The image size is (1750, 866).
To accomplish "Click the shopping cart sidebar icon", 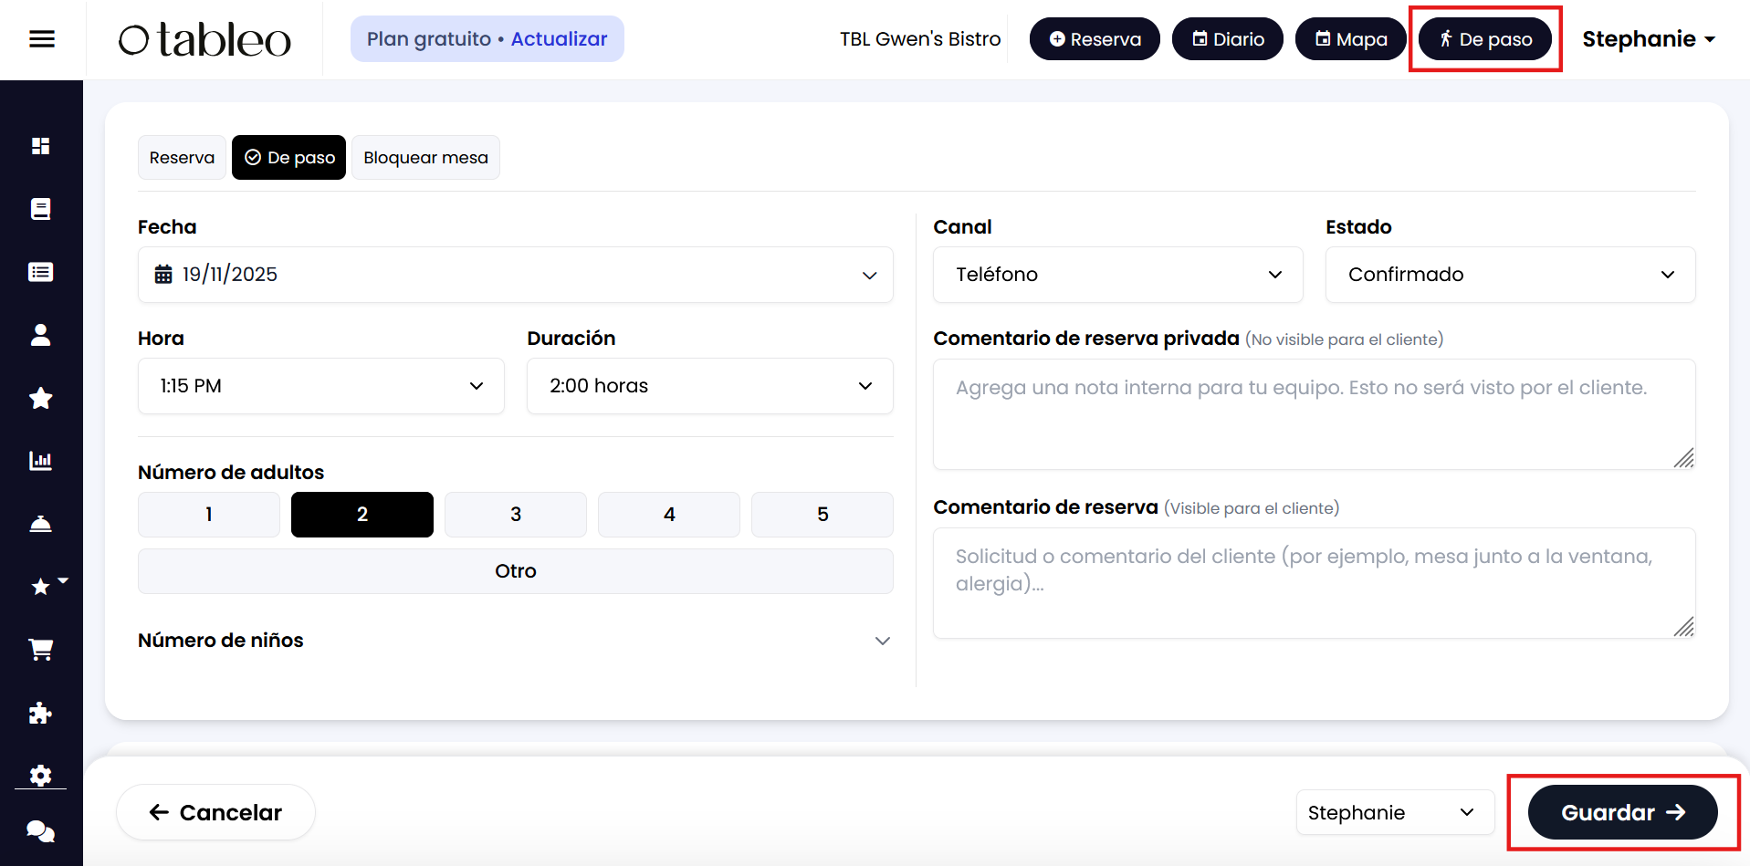I will point(41,650).
